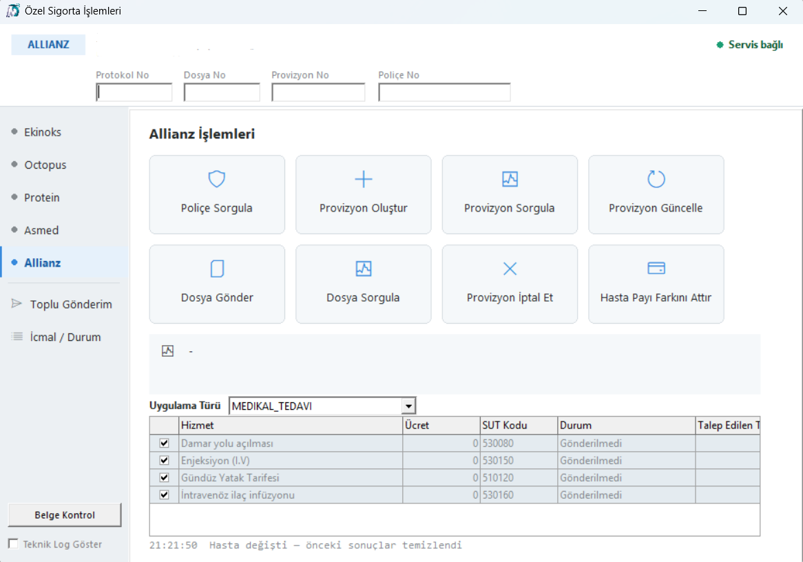Viewport: 803px width, 562px height.
Task: Click the green Servis bağlı status dot
Action: pos(720,45)
